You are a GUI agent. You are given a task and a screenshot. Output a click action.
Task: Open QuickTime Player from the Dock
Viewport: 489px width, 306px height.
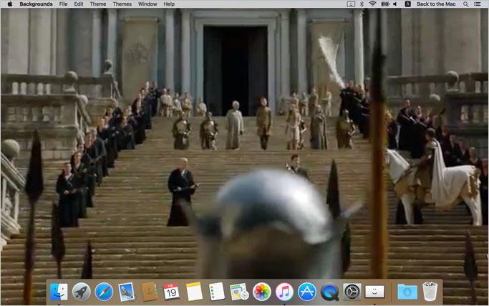(329, 292)
